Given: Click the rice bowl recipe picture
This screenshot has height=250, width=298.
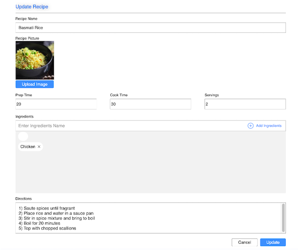Looking at the screenshot, I should pyautogui.click(x=35, y=60).
